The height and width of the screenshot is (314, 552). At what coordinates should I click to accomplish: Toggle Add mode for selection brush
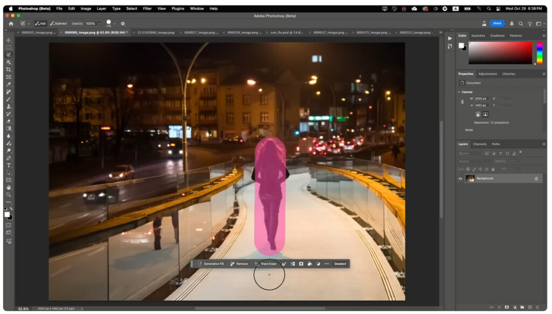point(40,24)
